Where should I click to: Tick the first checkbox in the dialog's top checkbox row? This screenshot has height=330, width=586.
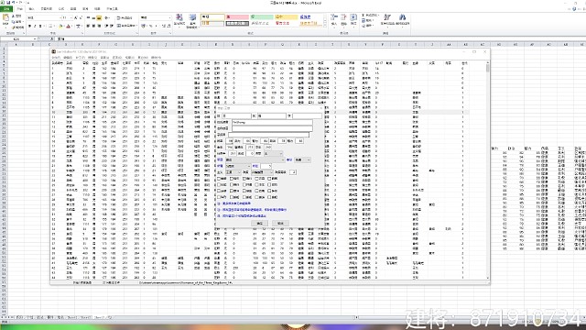(219, 179)
